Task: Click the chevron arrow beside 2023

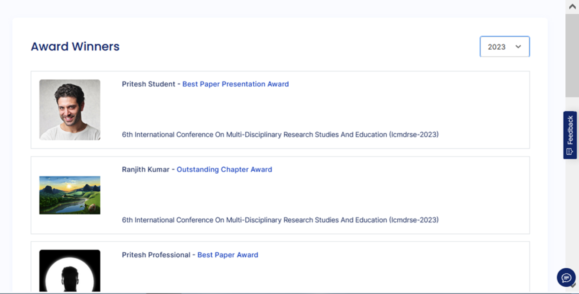Action: click(518, 47)
